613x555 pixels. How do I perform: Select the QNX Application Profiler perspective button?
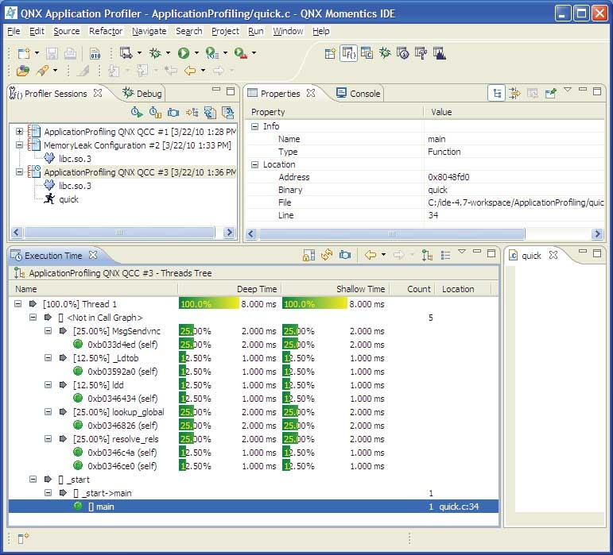348,53
